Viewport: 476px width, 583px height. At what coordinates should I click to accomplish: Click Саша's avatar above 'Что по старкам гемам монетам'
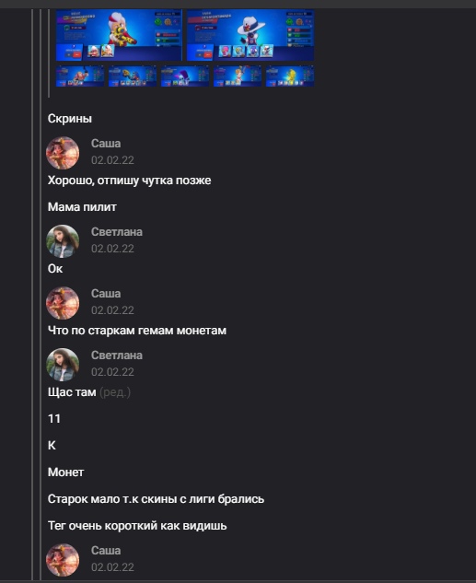coord(63,303)
